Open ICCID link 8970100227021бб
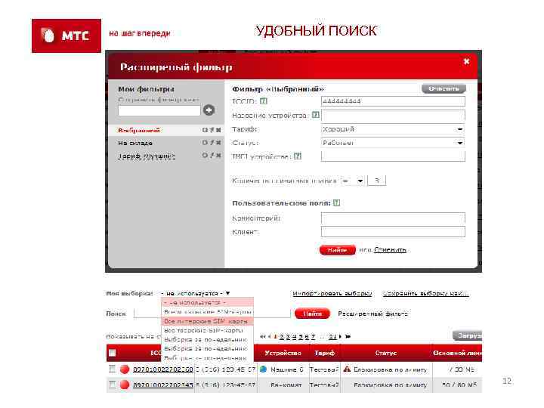This screenshot has width=544, height=408. click(163, 369)
